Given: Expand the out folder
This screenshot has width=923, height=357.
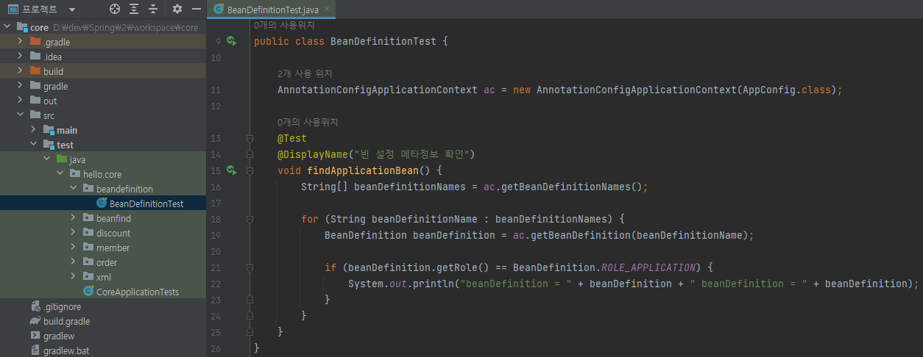Looking at the screenshot, I should [20, 101].
